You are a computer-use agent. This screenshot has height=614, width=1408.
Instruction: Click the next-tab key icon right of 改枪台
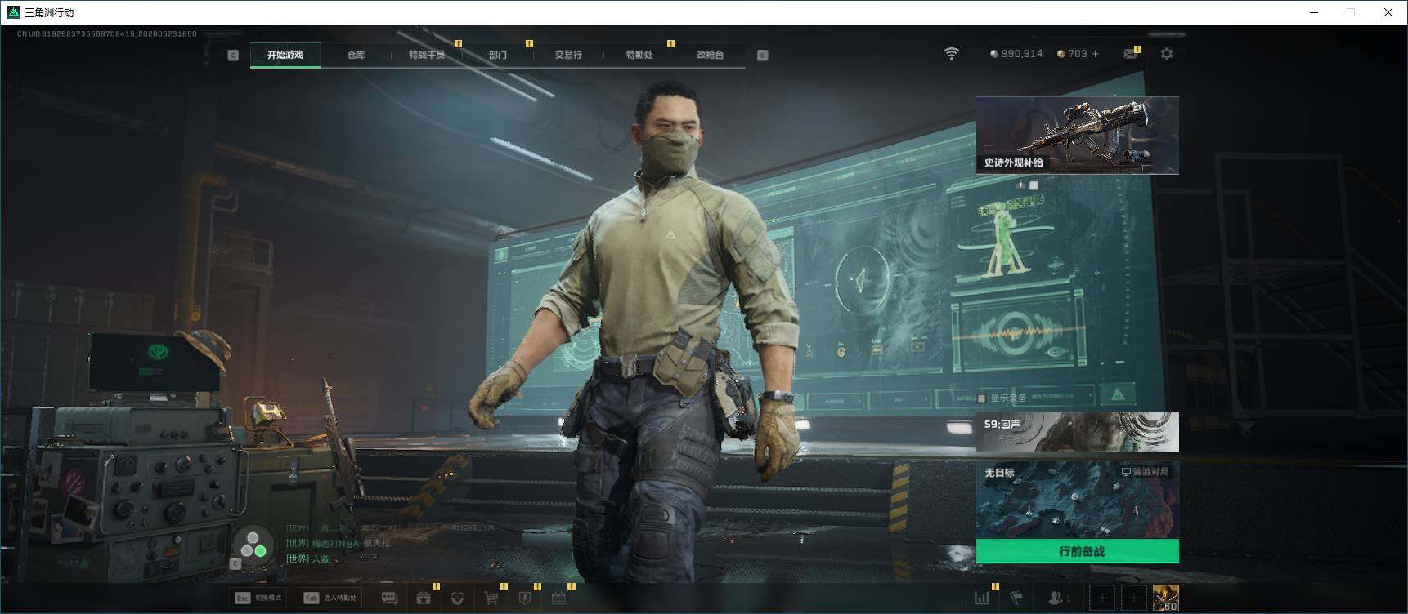[762, 55]
